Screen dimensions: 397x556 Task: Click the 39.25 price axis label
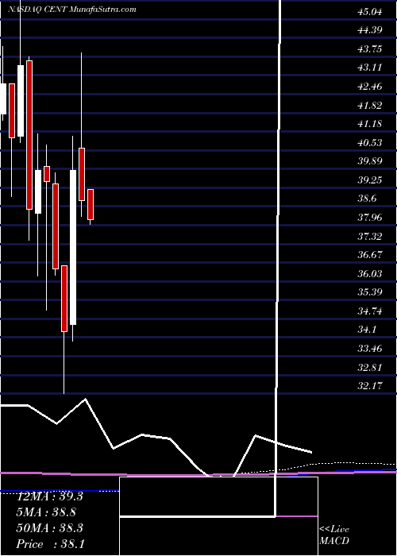pyautogui.click(x=370, y=180)
